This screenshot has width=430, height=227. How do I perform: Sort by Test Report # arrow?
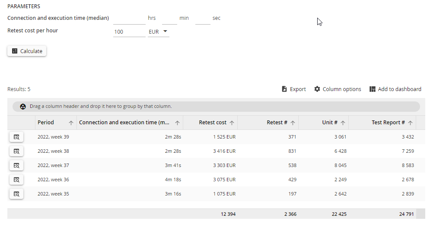[410, 123]
